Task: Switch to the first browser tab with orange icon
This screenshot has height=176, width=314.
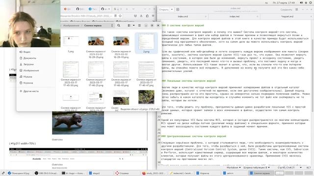Action: click(67, 9)
